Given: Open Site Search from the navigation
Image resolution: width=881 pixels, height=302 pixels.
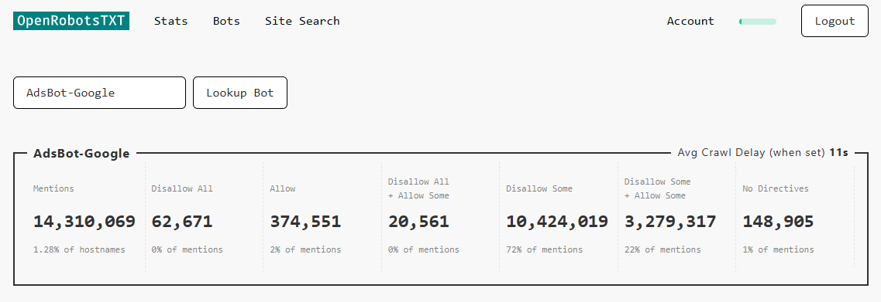Looking at the screenshot, I should click(x=302, y=22).
